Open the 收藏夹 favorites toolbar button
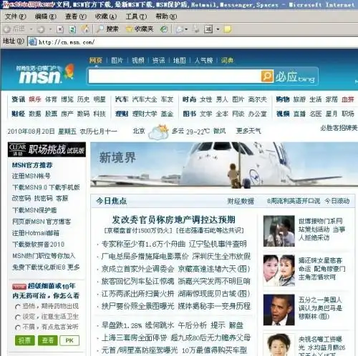358x356 pixels. [140, 29]
